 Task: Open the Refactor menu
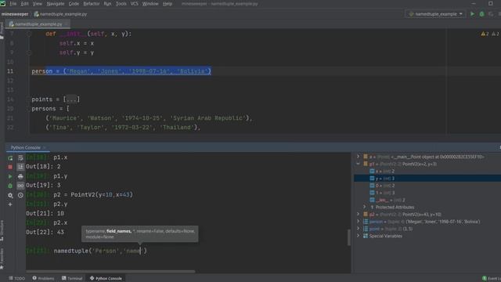pyautogui.click(x=92, y=4)
